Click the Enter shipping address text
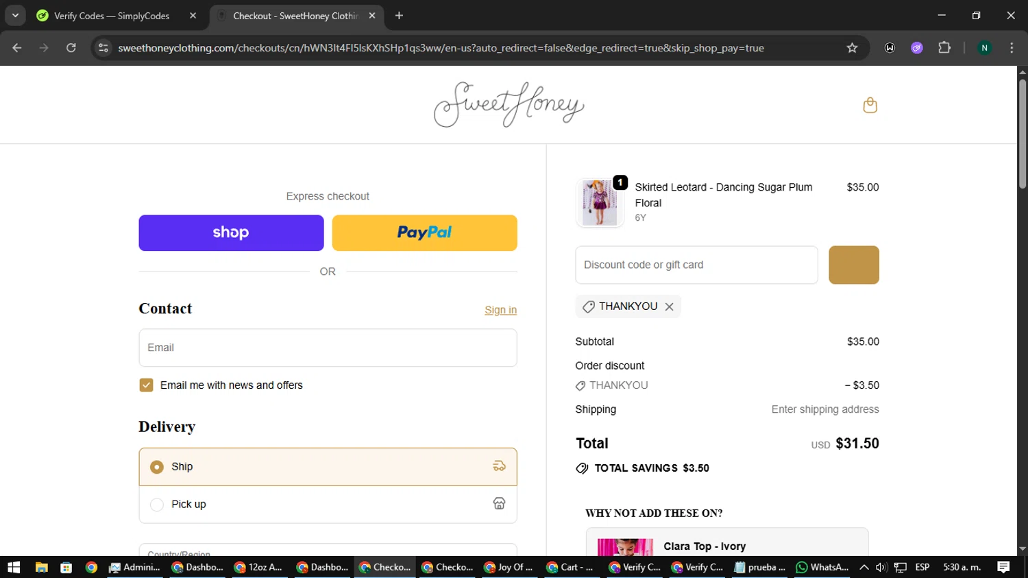Image resolution: width=1028 pixels, height=578 pixels. (x=825, y=409)
